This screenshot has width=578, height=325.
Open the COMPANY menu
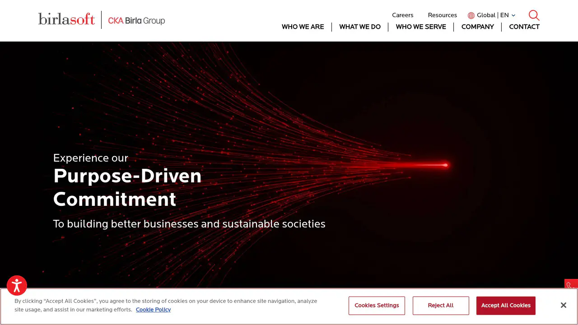point(478,27)
